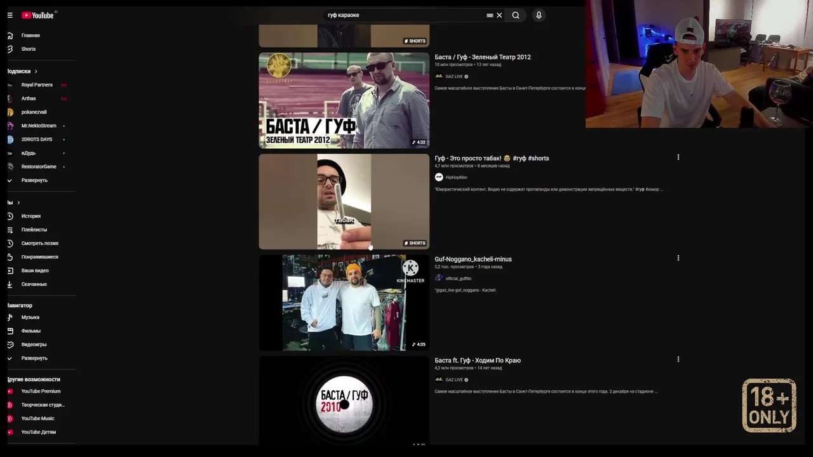Click the YouTube logo

tap(38, 15)
